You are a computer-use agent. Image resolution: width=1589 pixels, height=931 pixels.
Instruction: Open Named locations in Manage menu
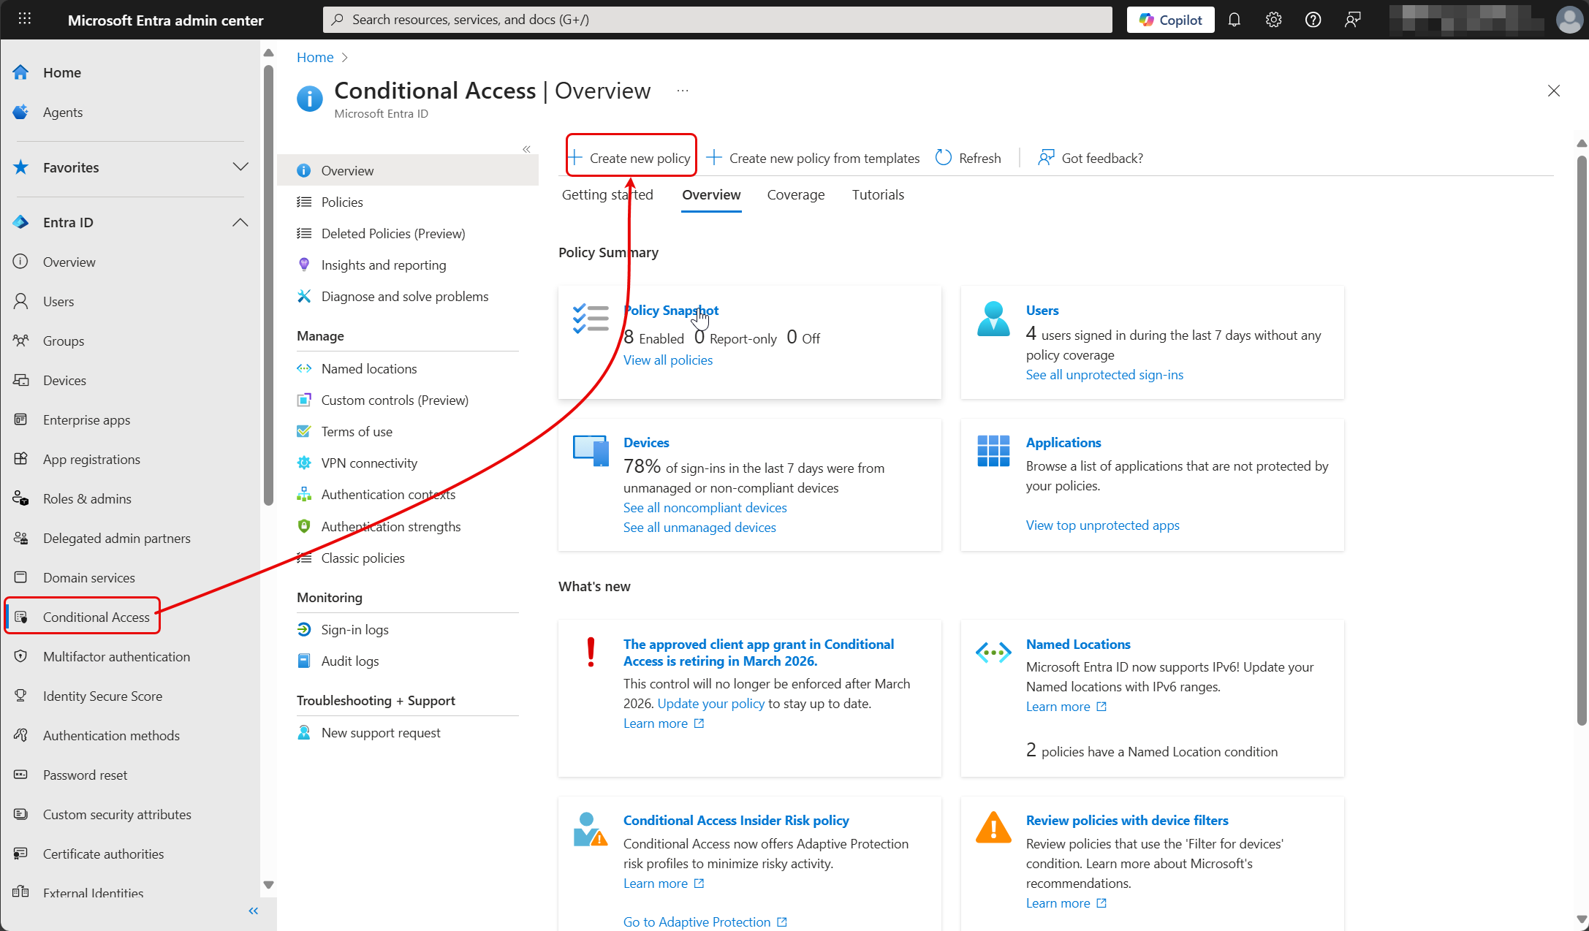click(368, 368)
